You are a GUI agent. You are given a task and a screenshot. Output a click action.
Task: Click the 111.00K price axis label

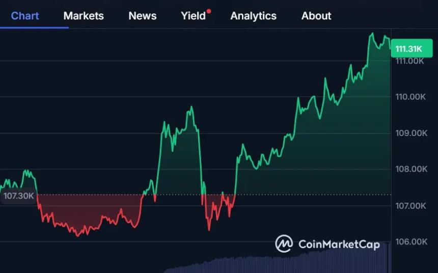pyautogui.click(x=410, y=61)
